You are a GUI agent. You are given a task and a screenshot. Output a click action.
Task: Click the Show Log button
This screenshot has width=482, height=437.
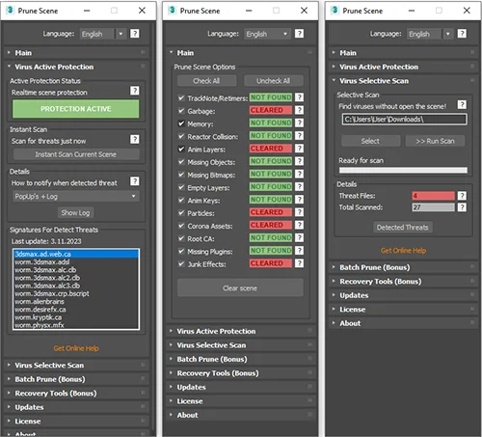pos(75,212)
